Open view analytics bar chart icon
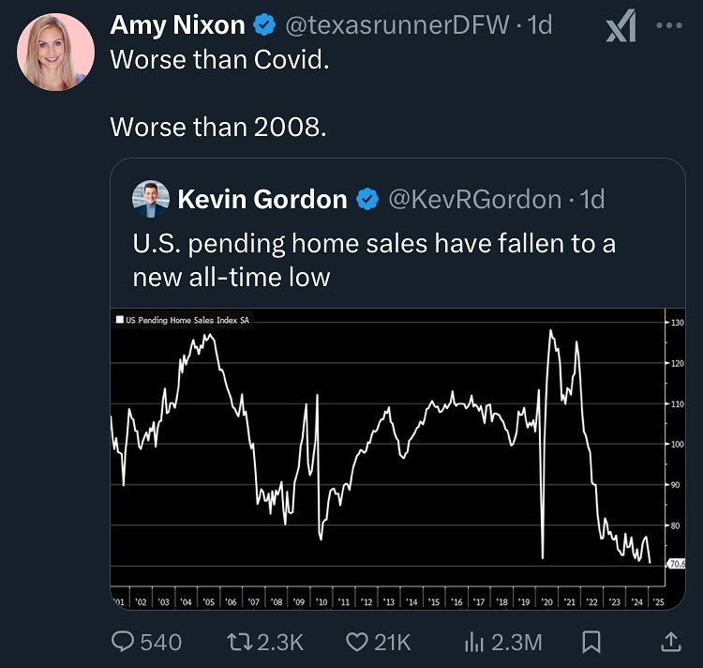This screenshot has height=668, width=703. 475,642
